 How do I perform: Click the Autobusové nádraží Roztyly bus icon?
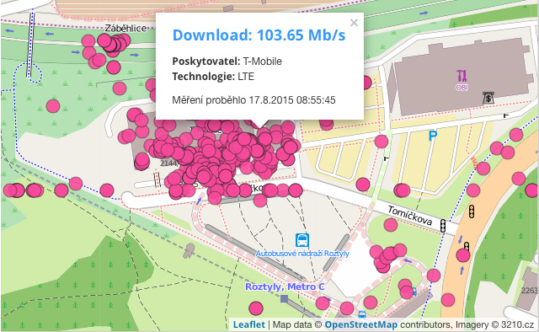pyautogui.click(x=302, y=240)
